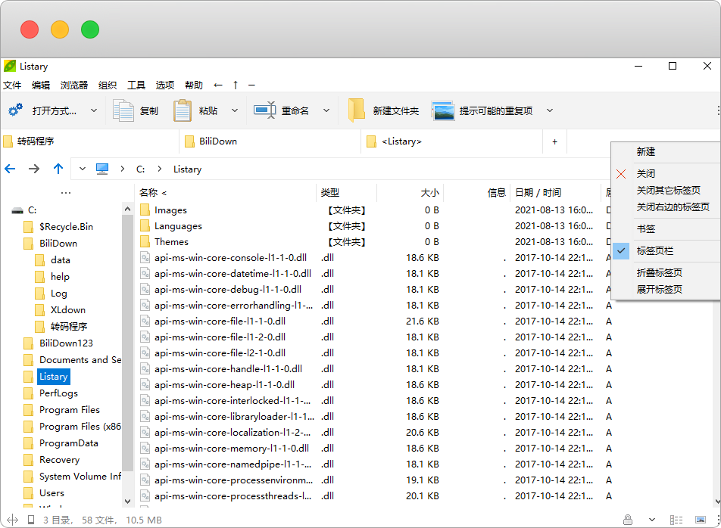The width and height of the screenshot is (721, 528).
Task: Click the lock icon in the status bar
Action: point(628,520)
